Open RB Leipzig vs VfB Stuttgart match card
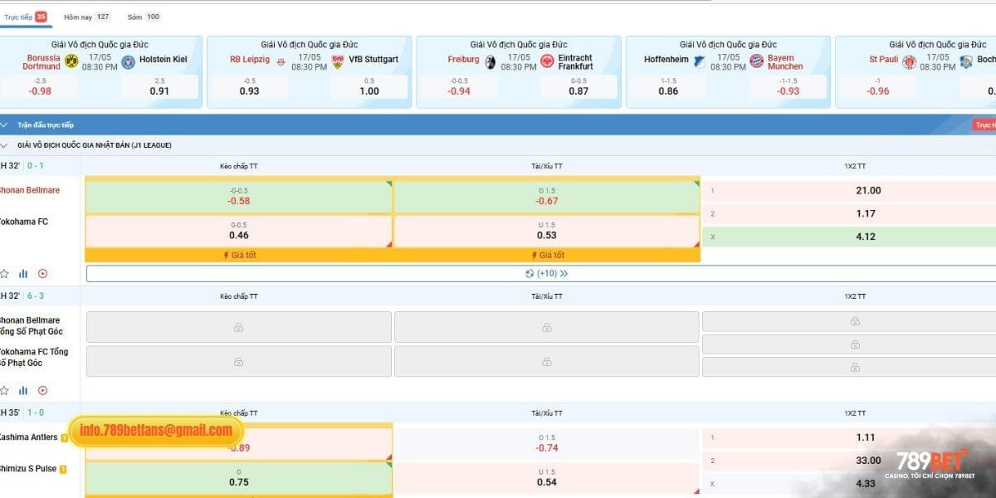996x498 pixels. point(309,71)
